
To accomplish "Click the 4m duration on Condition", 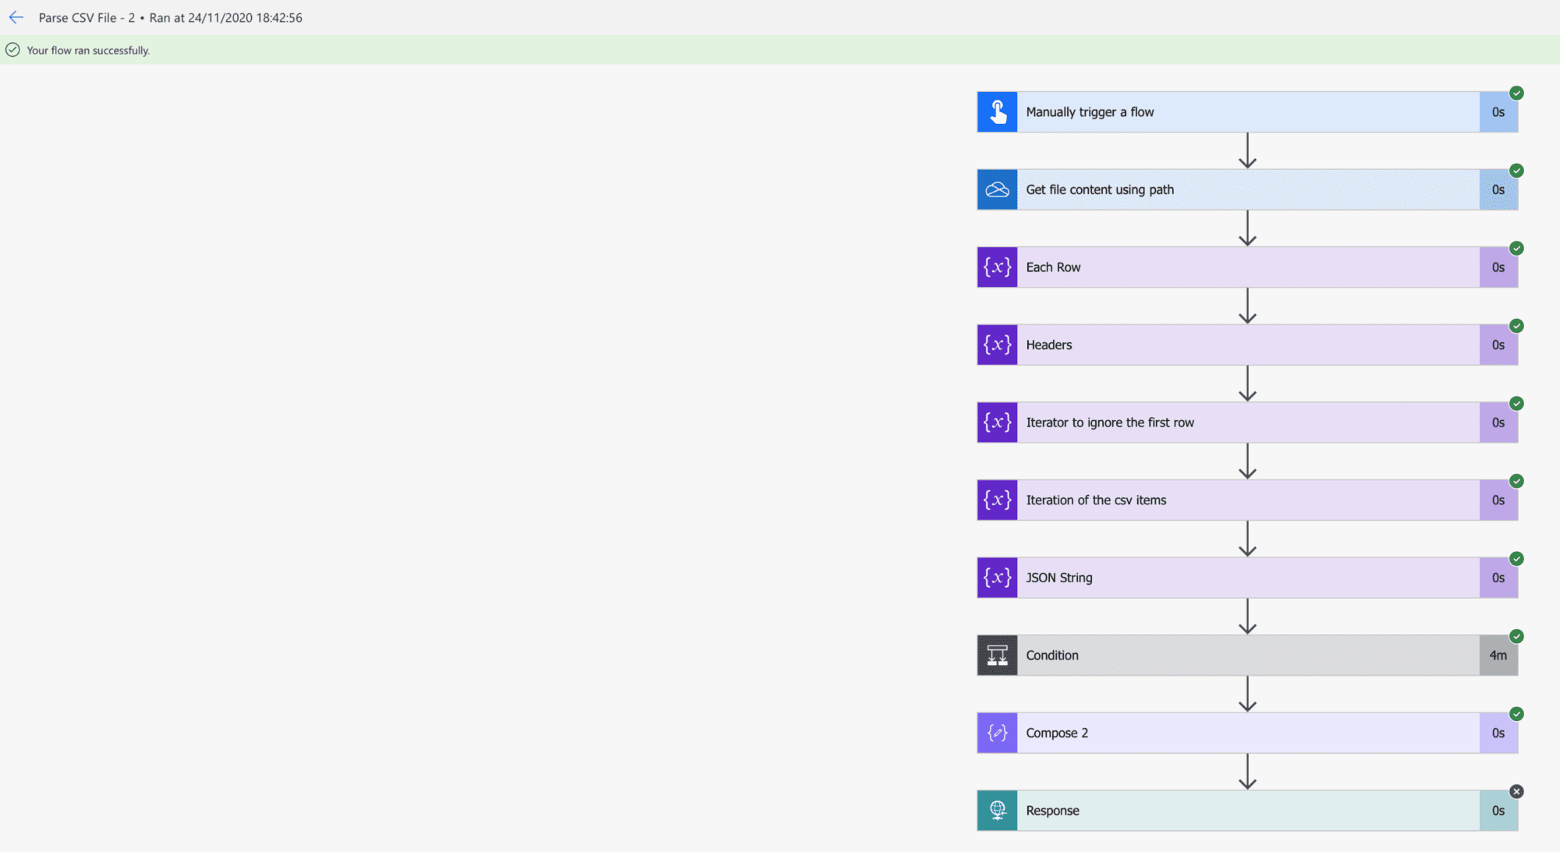I will coord(1498,656).
